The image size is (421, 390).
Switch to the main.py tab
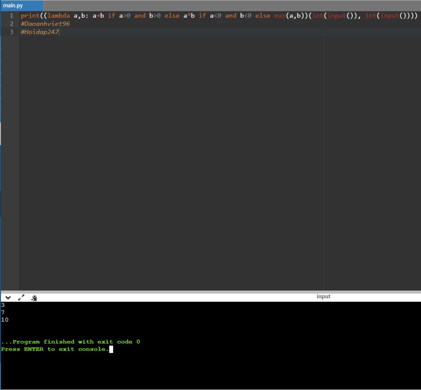click(22, 6)
